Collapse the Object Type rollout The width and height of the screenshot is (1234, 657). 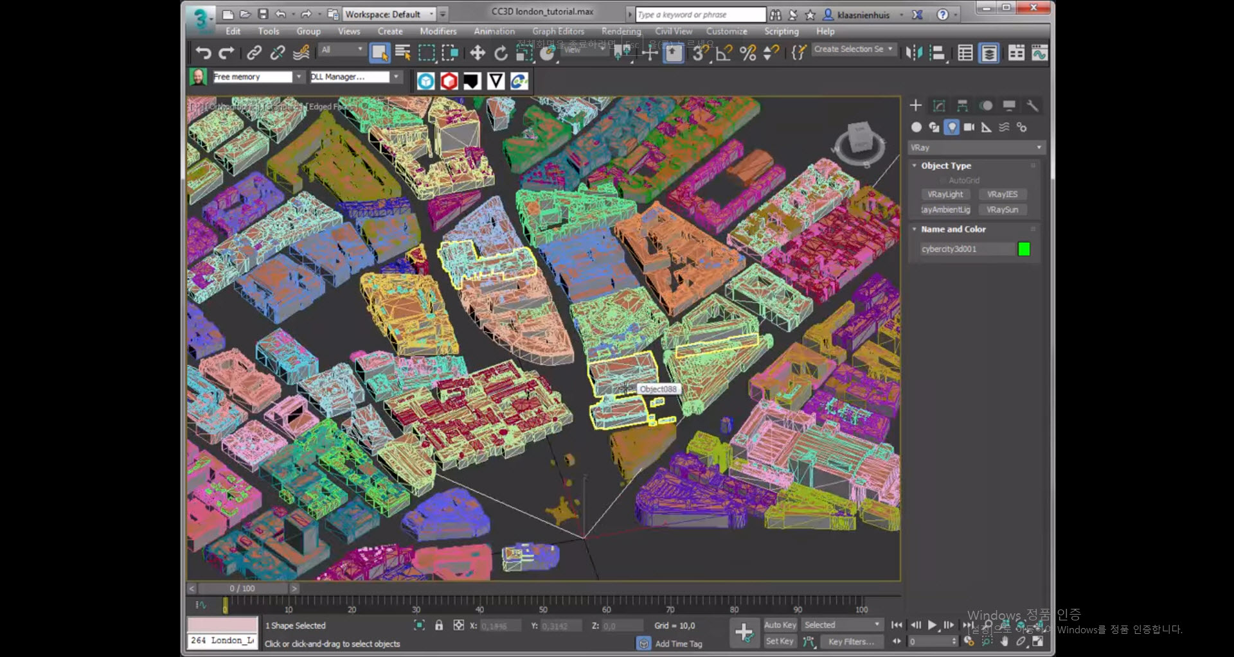pos(945,166)
